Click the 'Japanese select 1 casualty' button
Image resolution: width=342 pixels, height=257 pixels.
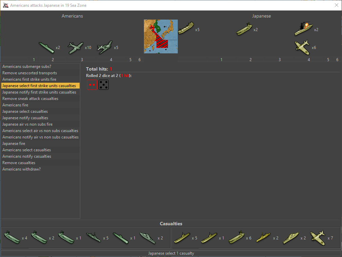tap(171, 253)
